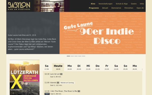
Task: Switch to the Mo 19.05 day tab
Action: (70, 67)
